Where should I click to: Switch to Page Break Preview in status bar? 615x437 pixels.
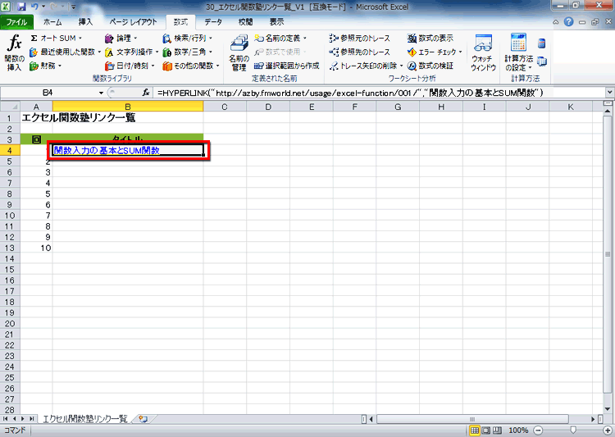(497, 430)
